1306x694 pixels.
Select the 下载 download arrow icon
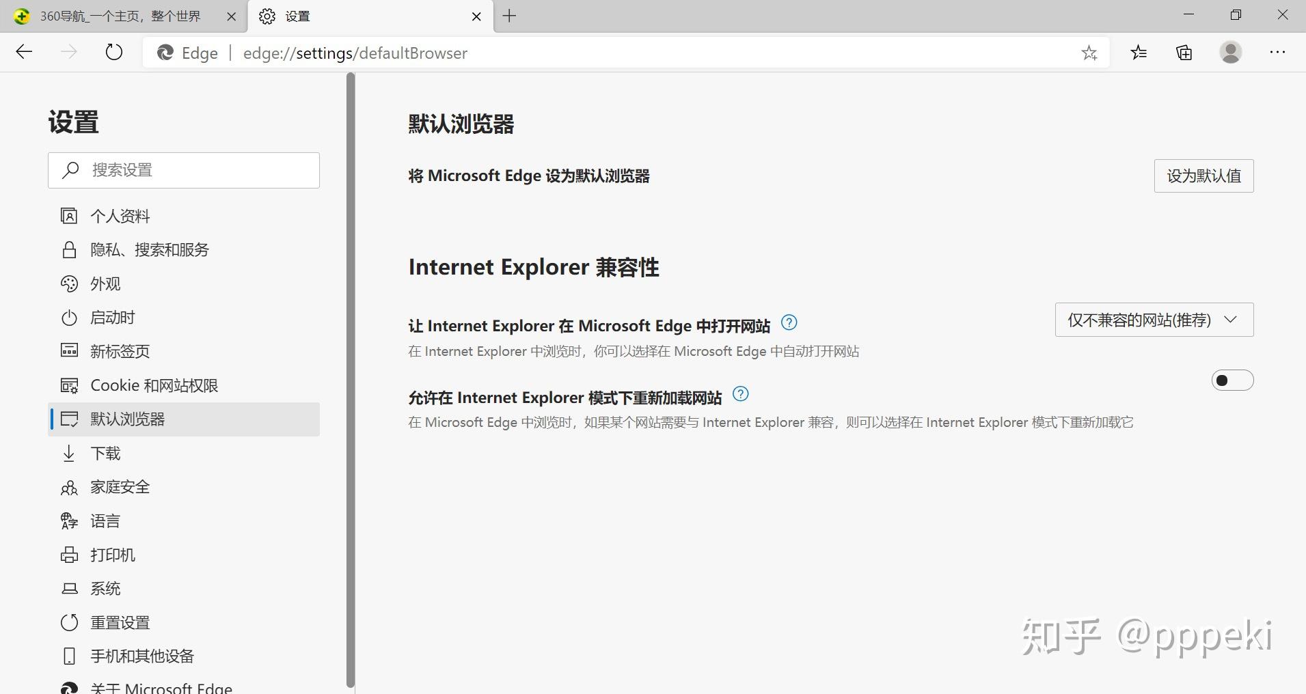[69, 453]
